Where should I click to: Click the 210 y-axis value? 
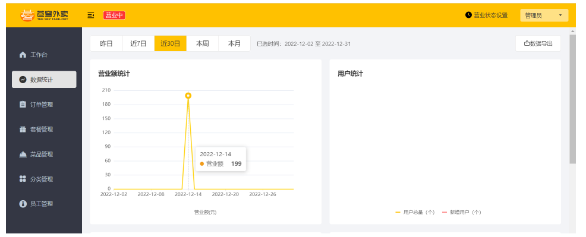(106, 90)
